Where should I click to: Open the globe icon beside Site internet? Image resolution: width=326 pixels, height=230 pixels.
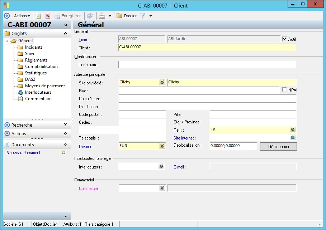[293, 138]
